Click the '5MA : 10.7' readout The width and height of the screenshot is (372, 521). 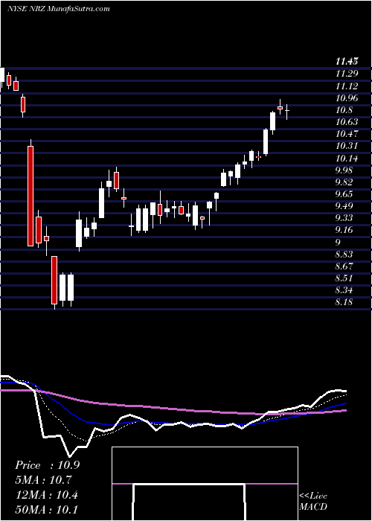44,480
